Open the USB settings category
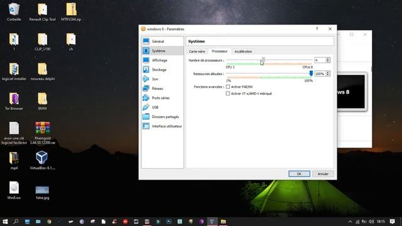402x226 pixels. click(x=162, y=107)
